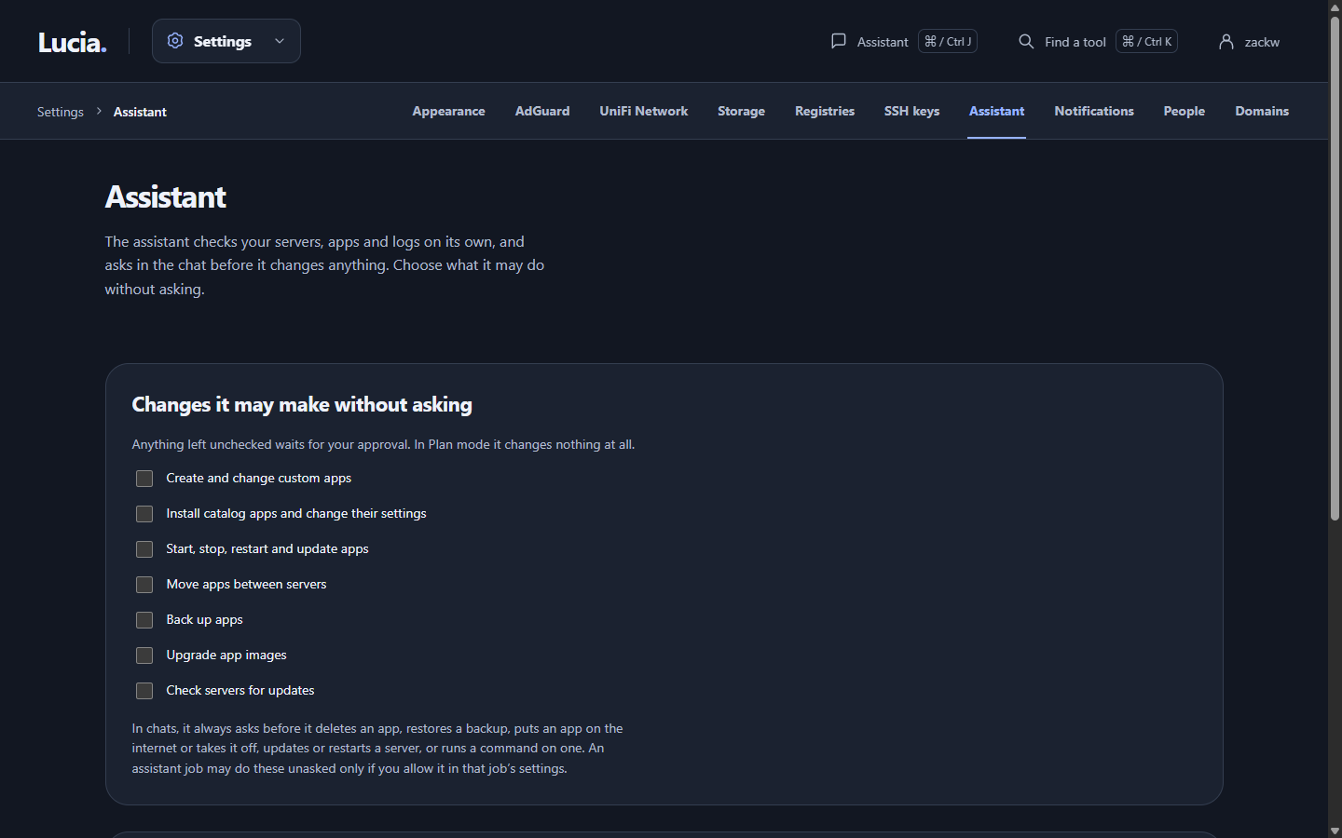The height and width of the screenshot is (838, 1342).
Task: Click the Assistant header button label
Action: (883, 42)
